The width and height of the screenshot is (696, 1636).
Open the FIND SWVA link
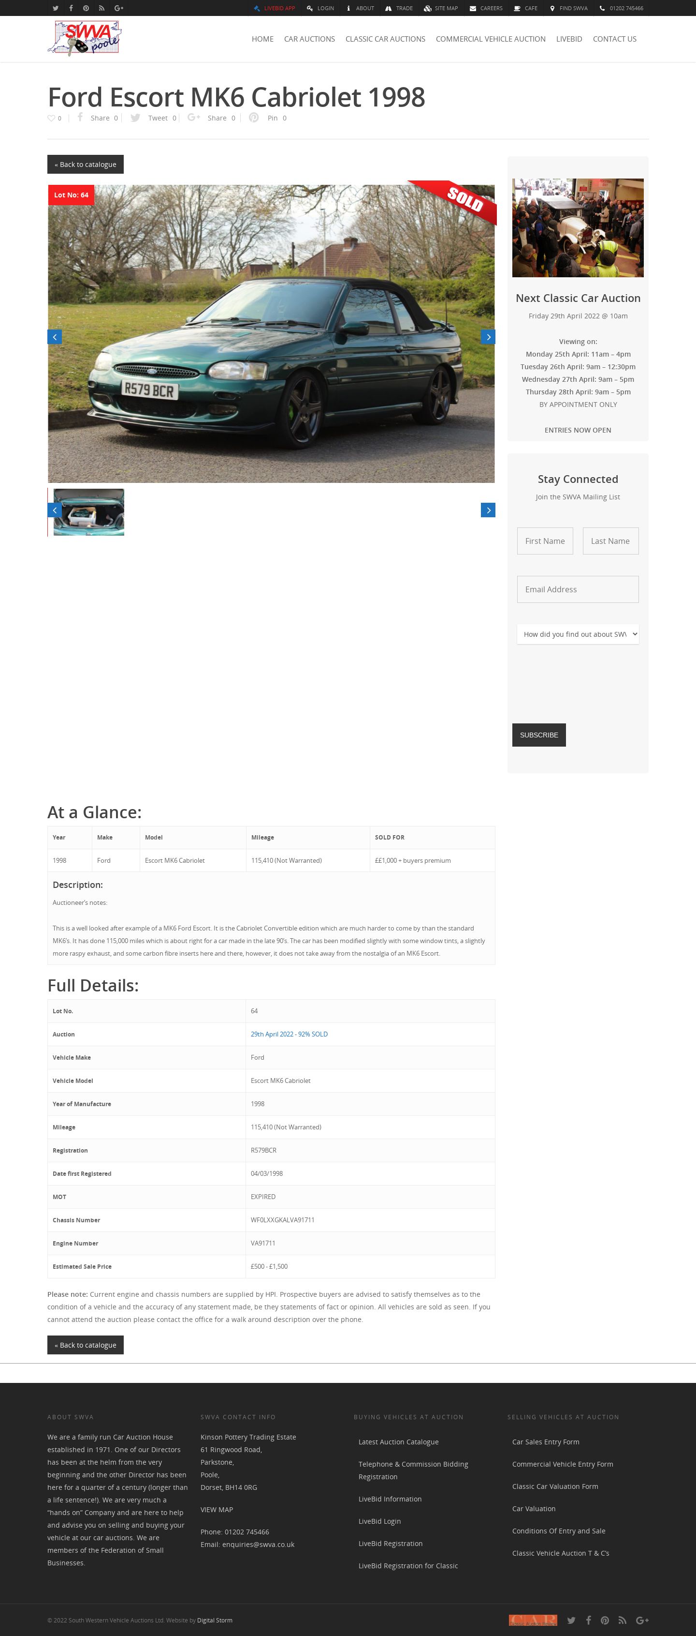[569, 8]
